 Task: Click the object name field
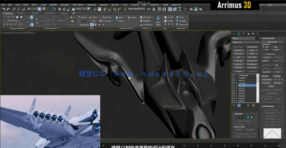(244, 38)
